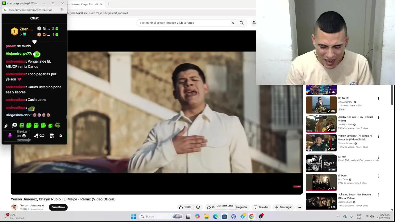
Task: Pick the sunglasses frog emote in emote row
Action: click(x=57, y=125)
